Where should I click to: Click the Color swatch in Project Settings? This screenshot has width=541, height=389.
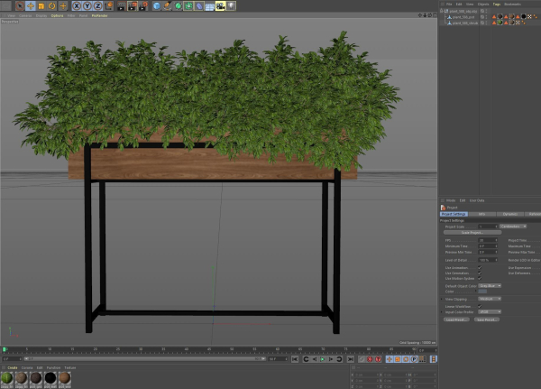482,292
